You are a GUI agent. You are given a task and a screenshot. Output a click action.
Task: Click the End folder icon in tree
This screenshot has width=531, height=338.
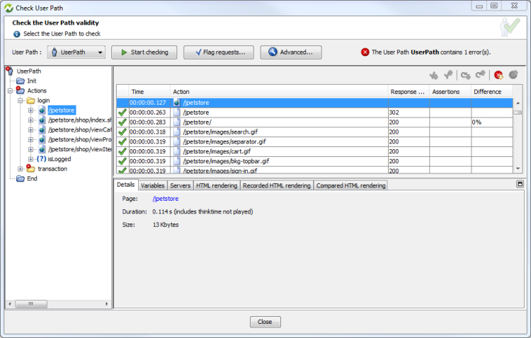21,179
